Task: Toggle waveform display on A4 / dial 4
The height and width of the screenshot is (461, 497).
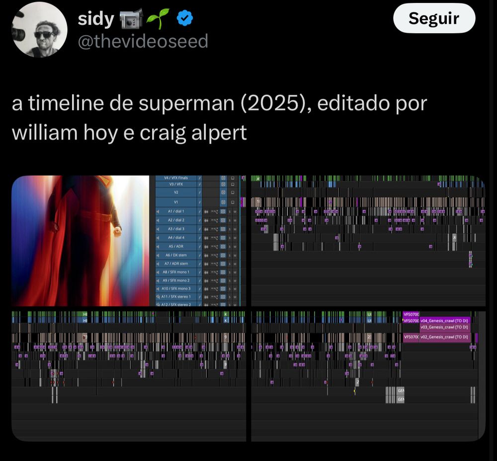Action: click(206, 238)
